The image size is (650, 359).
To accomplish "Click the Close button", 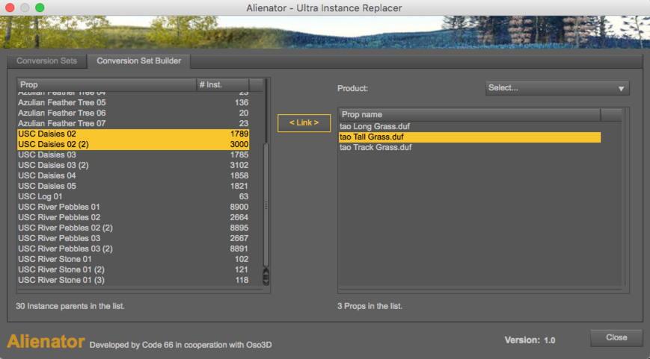I will point(616,337).
